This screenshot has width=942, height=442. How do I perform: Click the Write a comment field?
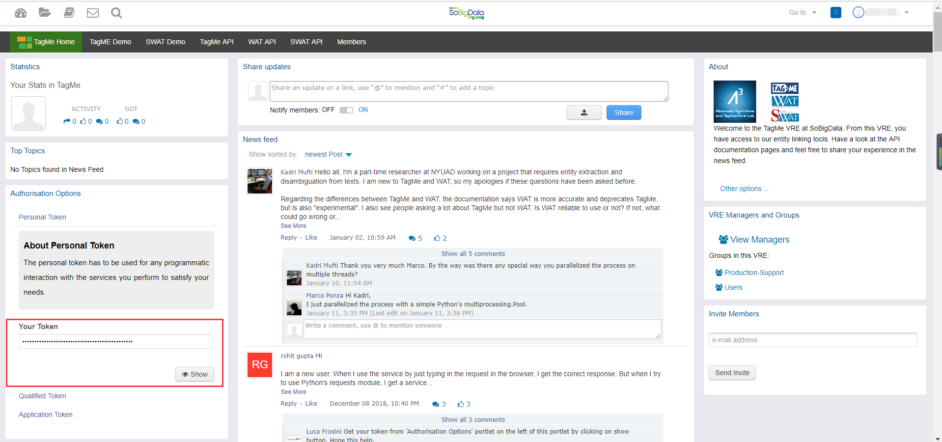pyautogui.click(x=482, y=329)
